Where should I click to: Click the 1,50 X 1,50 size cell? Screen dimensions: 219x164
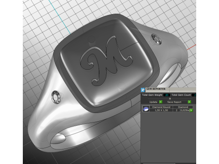(x=161, y=110)
